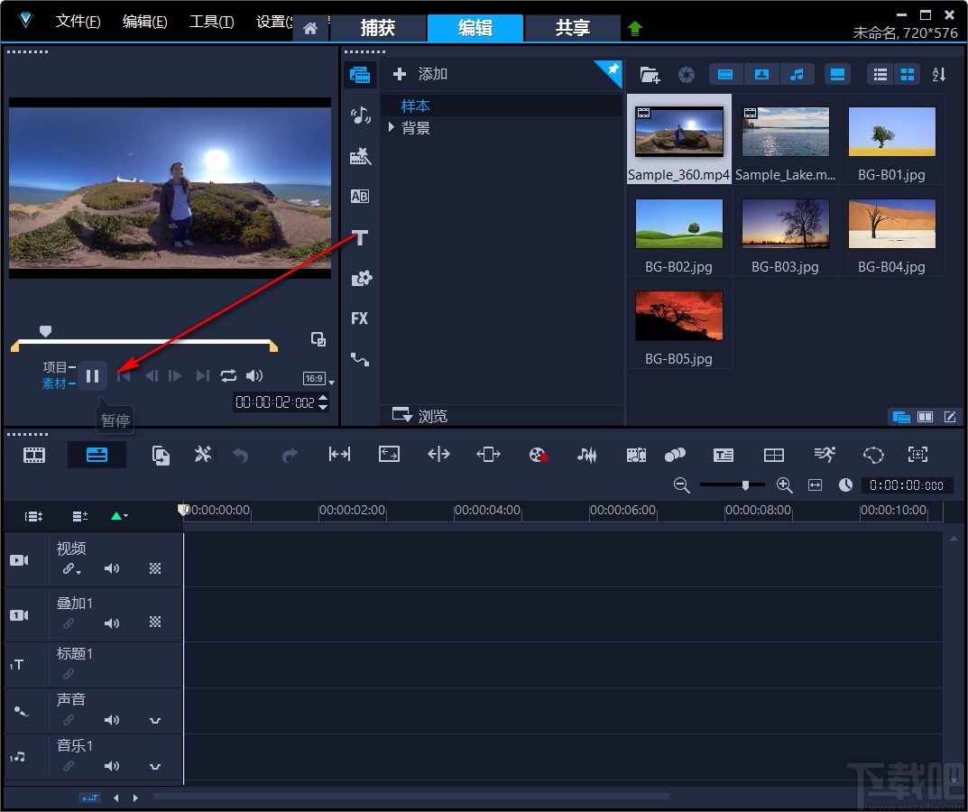Toggle repeat playback
Viewport: 968px width, 812px height.
pyautogui.click(x=228, y=376)
